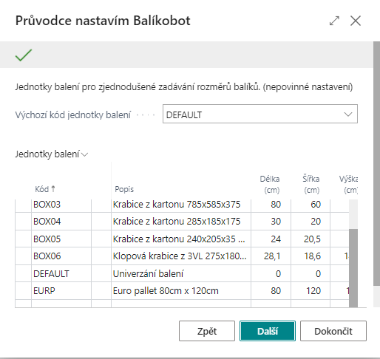Select the BOX05 code cell
This screenshot has height=359, width=380.
pyautogui.click(x=61, y=239)
